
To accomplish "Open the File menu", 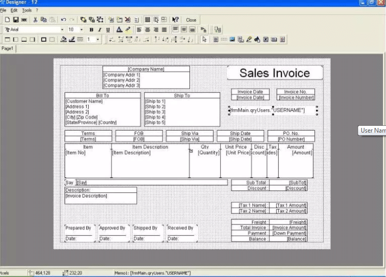I will (3, 10).
